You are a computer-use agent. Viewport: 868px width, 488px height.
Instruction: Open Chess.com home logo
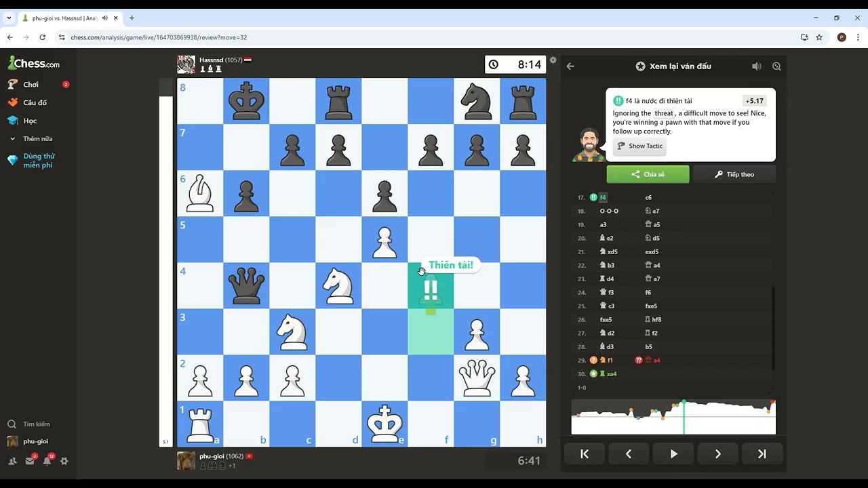[33, 64]
